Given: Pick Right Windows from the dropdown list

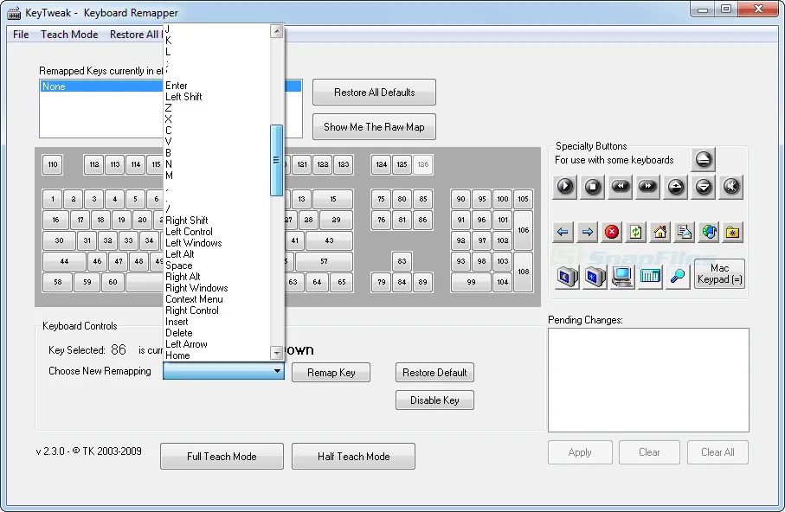Looking at the screenshot, I should point(217,288).
